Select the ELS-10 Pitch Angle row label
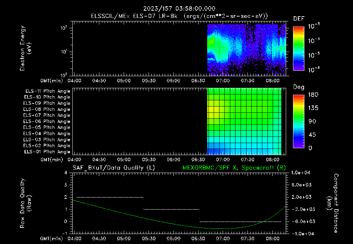 pos(47,97)
